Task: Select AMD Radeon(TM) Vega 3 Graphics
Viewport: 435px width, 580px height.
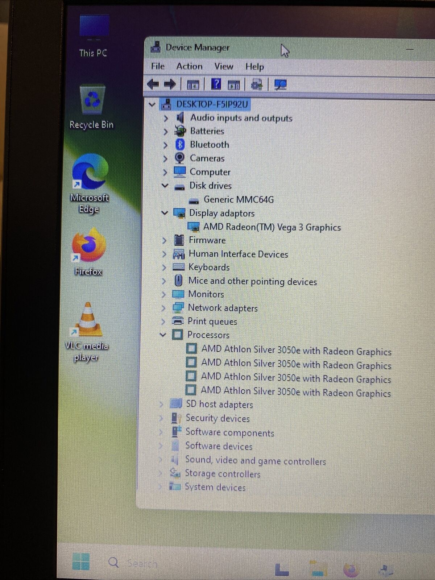Action: tap(272, 227)
